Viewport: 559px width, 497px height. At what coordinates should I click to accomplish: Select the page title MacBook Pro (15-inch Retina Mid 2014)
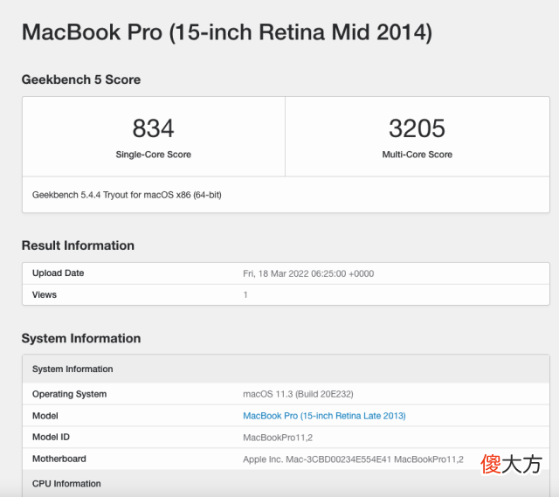point(227,32)
